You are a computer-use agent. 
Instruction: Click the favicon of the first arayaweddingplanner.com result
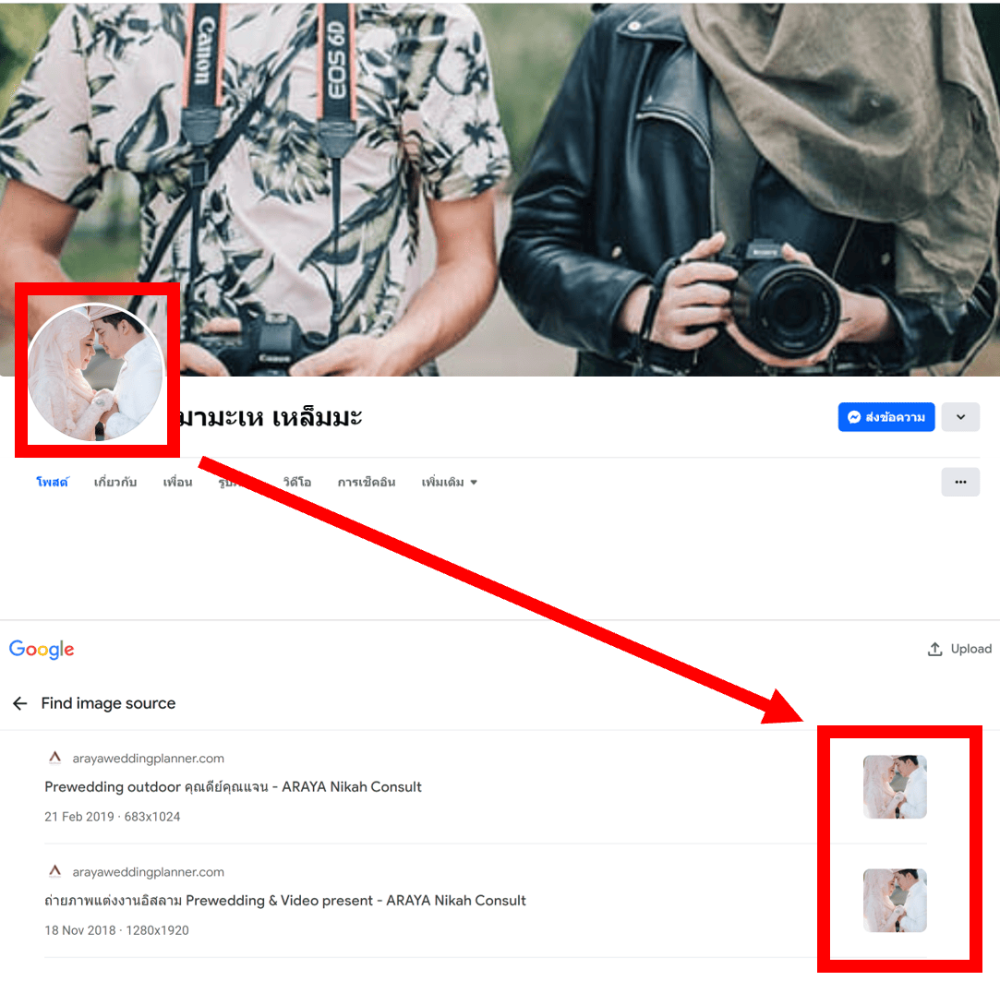pyautogui.click(x=54, y=759)
